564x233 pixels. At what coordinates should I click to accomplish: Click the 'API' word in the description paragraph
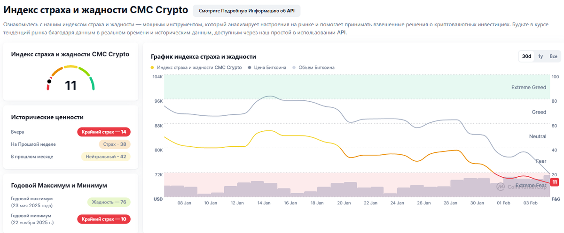pos(341,33)
